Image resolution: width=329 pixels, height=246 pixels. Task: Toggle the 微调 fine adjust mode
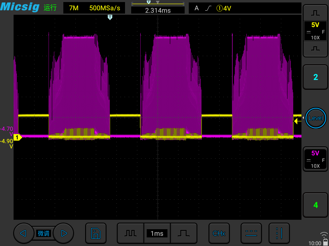click(x=44, y=233)
